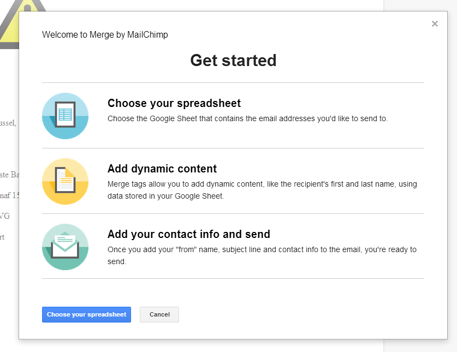Click the "Get started" title

point(233,61)
